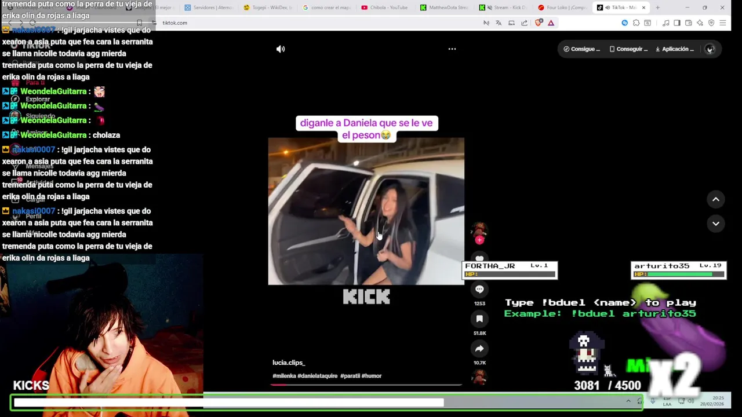Viewport: 742px width, 417px height.
Task: Go to the next video with down arrow
Action: [716, 224]
